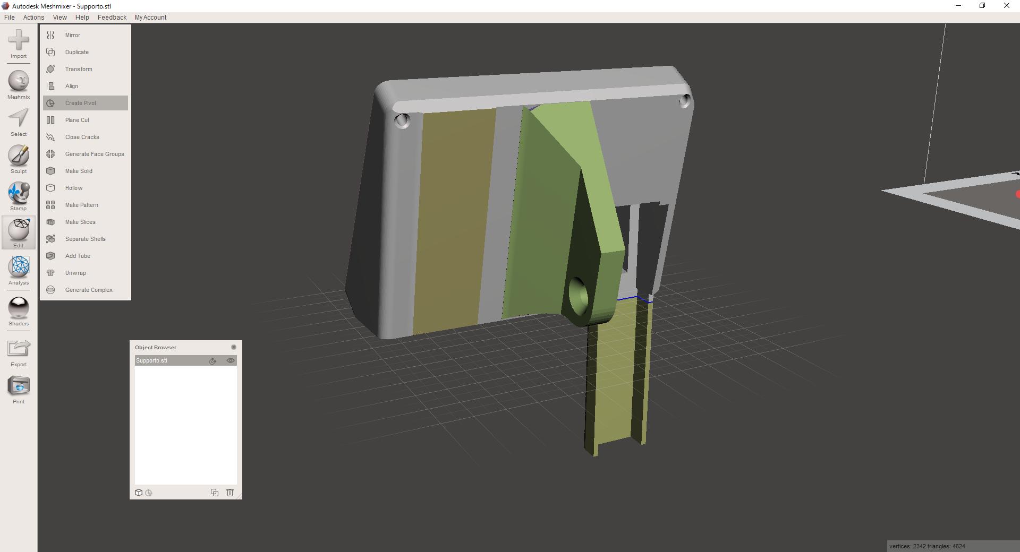
Task: Click the Transform icon
Action: 50,69
